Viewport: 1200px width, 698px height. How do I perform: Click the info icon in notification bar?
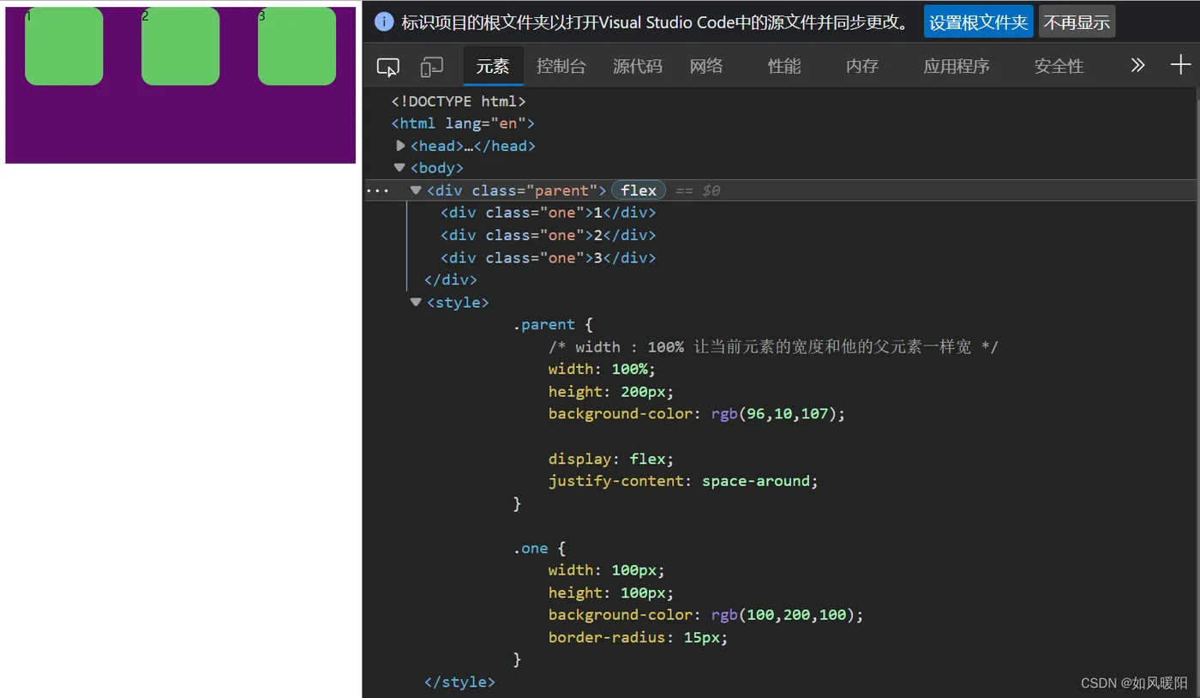point(384,22)
